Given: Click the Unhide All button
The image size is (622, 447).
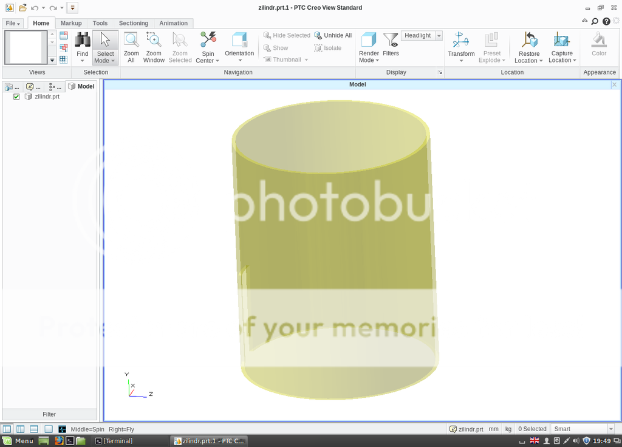Looking at the screenshot, I should tap(333, 35).
